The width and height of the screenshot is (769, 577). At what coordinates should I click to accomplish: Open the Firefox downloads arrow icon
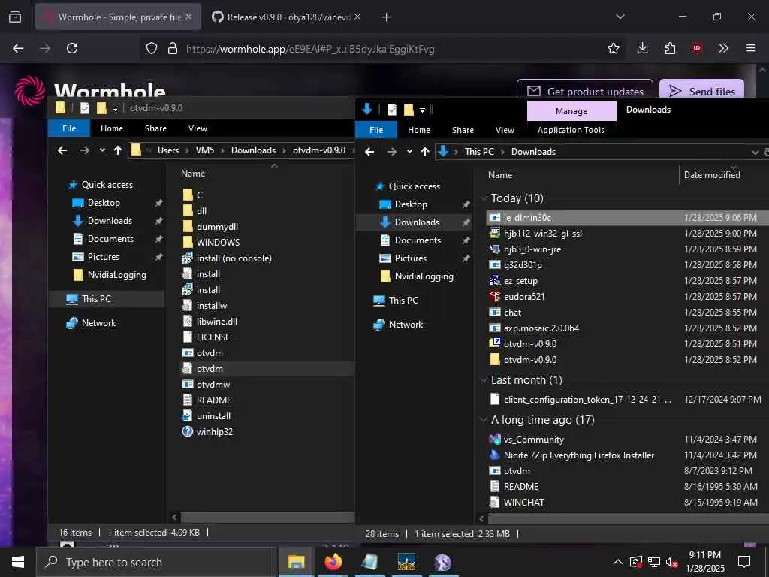642,48
